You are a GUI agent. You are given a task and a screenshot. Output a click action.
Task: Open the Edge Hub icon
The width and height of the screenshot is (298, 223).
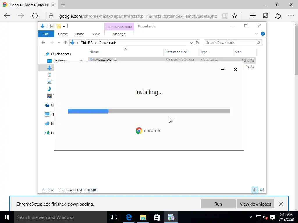tap(252, 16)
